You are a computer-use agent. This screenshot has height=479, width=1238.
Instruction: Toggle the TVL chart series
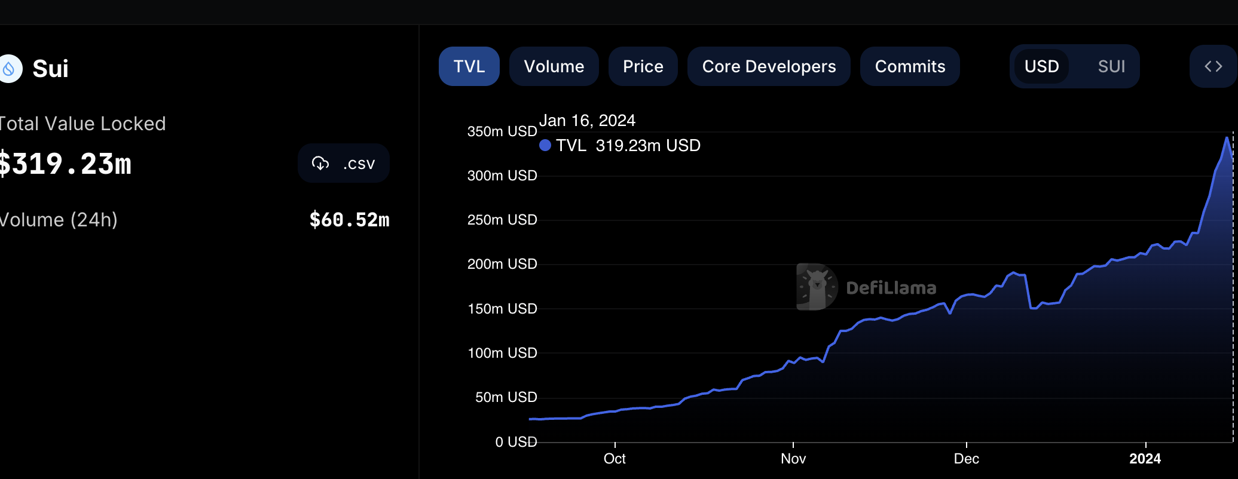[x=469, y=66]
